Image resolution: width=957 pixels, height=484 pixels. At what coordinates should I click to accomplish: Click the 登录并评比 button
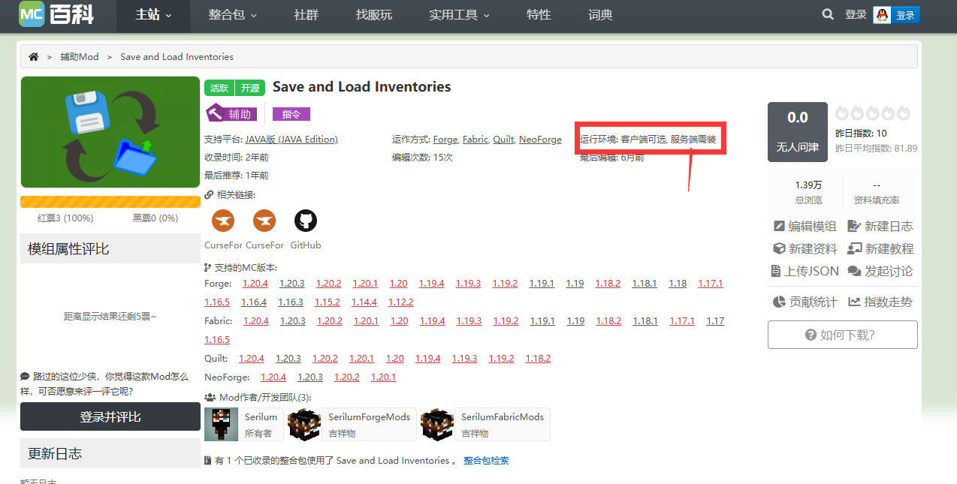pyautogui.click(x=110, y=416)
